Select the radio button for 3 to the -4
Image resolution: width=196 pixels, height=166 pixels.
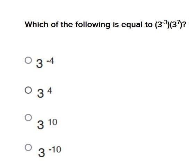point(28,60)
